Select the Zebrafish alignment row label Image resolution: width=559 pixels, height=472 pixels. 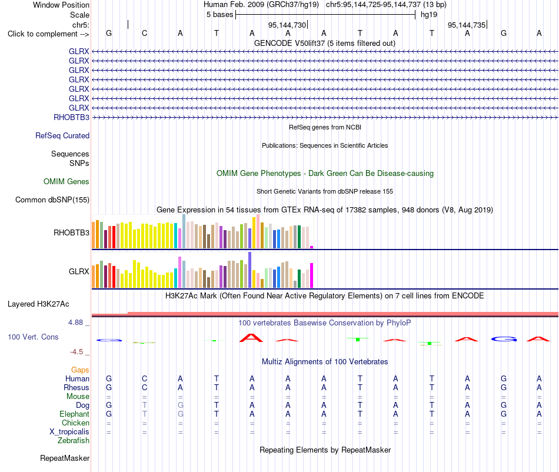tap(74, 441)
